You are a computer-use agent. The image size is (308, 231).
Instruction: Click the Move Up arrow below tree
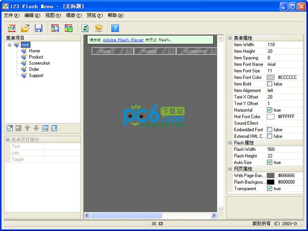point(27,128)
